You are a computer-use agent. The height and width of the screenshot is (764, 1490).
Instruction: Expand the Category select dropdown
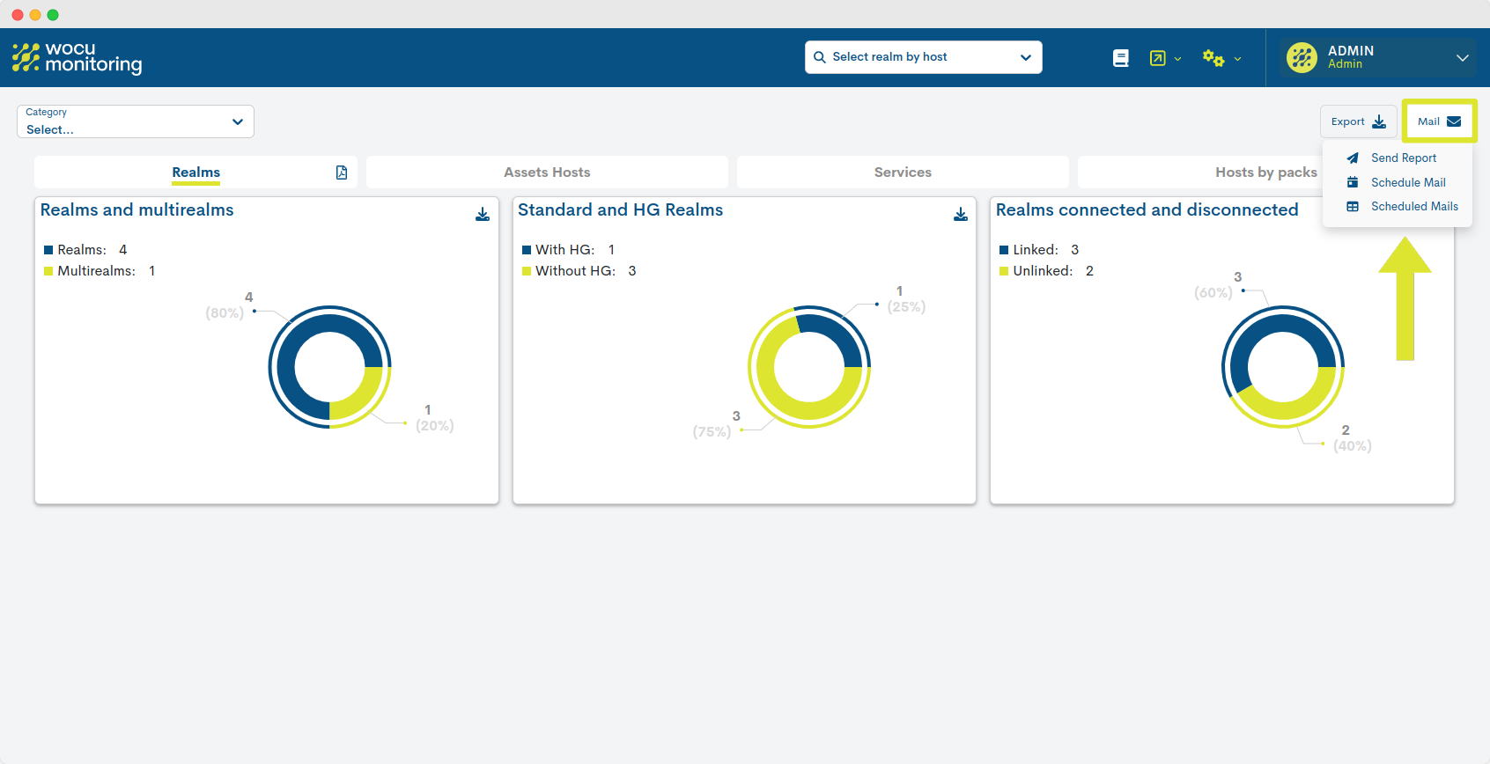coord(136,121)
